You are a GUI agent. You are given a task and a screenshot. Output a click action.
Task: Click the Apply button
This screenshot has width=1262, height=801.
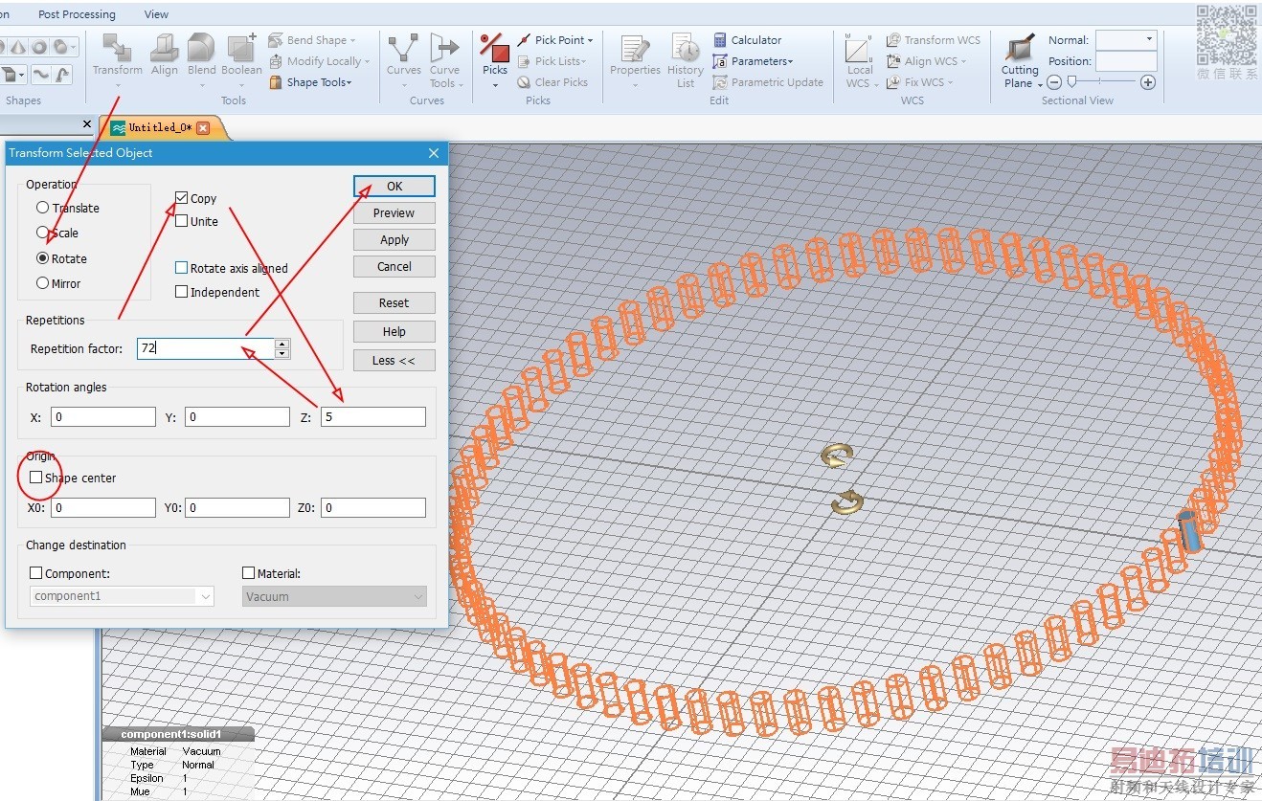click(394, 239)
